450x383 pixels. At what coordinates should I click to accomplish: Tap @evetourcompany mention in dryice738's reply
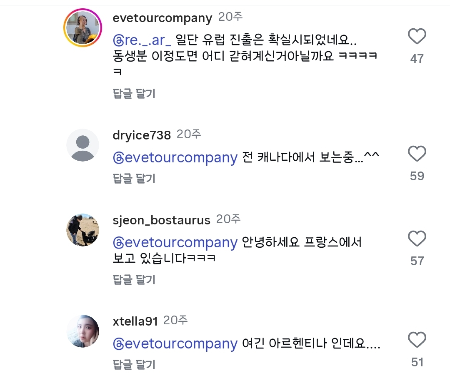click(175, 158)
